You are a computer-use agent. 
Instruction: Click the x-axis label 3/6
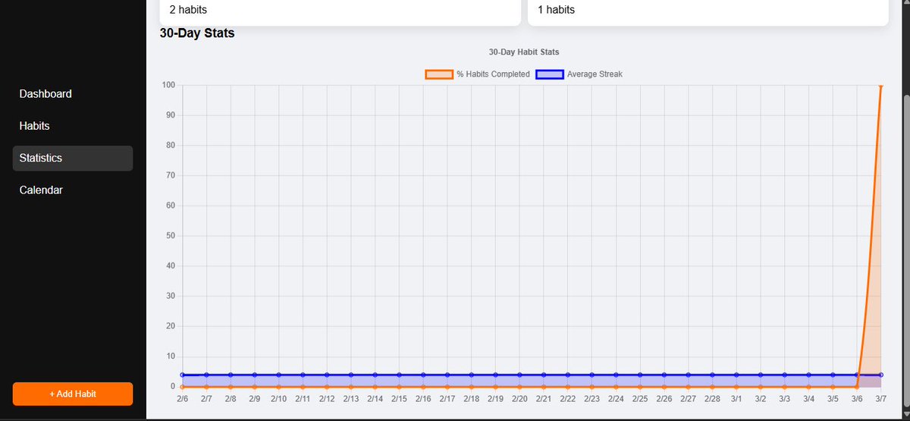point(857,398)
